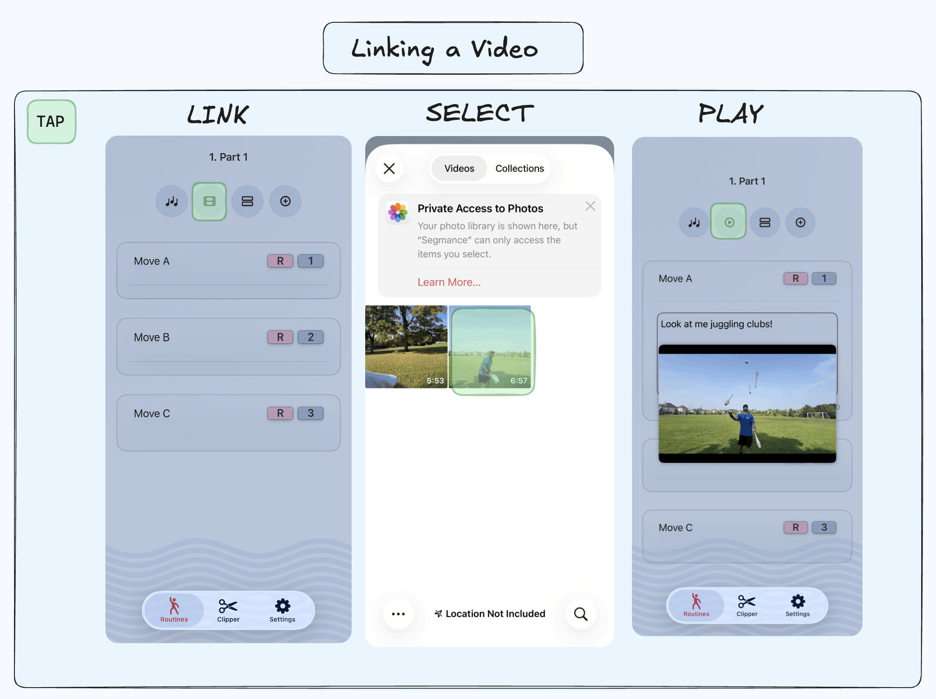Tap the search magnifier in the photo picker
936x699 pixels.
click(x=580, y=614)
